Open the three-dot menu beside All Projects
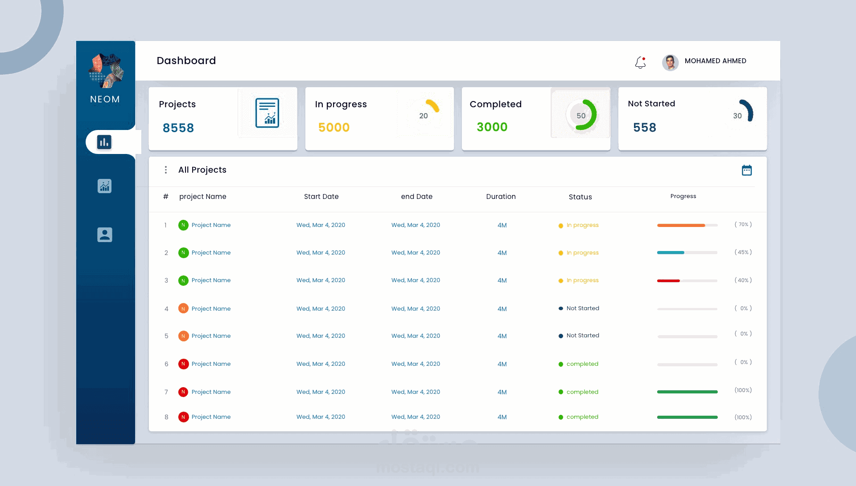Image resolution: width=856 pixels, height=486 pixels. (166, 170)
